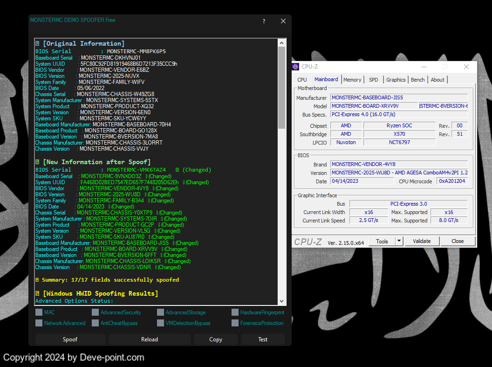Enable the MAC checkbox
The height and width of the screenshot is (367, 492).
(x=39, y=312)
